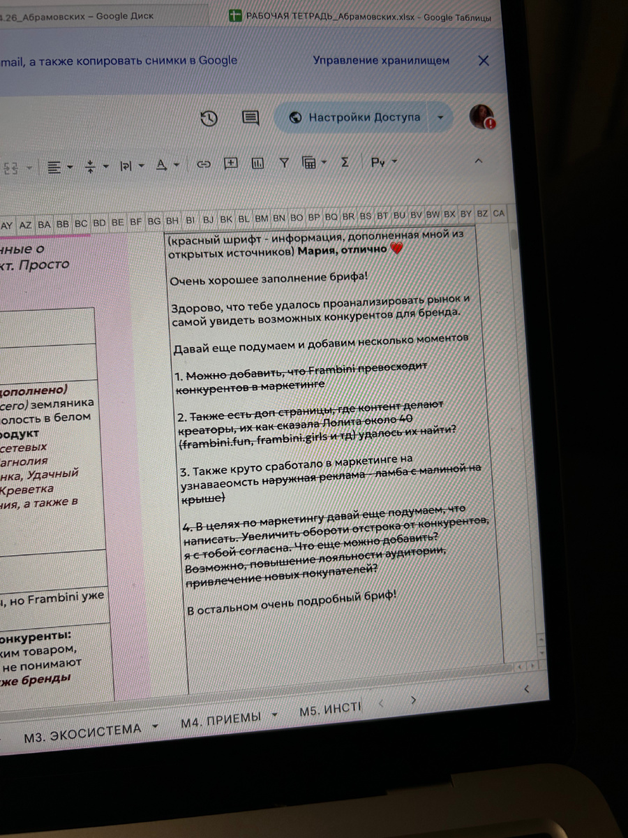Image resolution: width=628 pixels, height=838 pixels.
Task: Open the Google account avatar
Action: coord(481,117)
